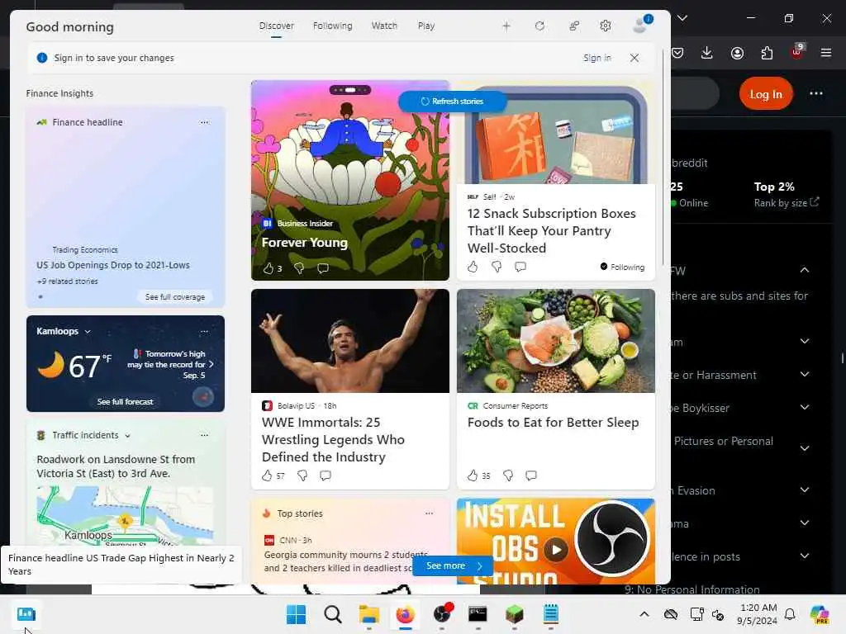Like the WWE Immortals article
The image size is (846, 634).
[x=267, y=475]
